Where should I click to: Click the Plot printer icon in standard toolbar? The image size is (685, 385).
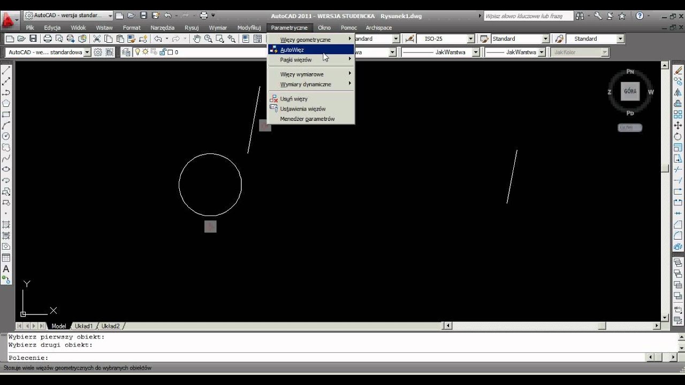tap(48, 38)
